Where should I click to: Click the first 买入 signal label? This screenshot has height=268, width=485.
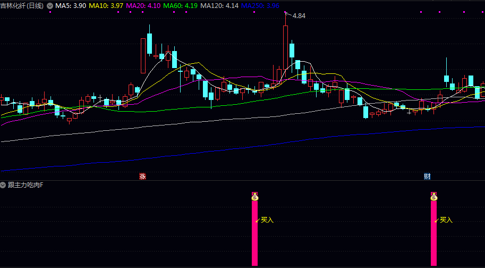tap(267, 220)
